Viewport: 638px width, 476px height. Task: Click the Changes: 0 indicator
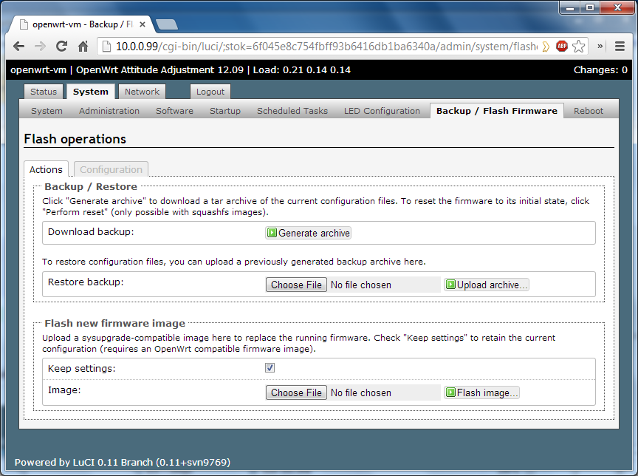tap(600, 70)
